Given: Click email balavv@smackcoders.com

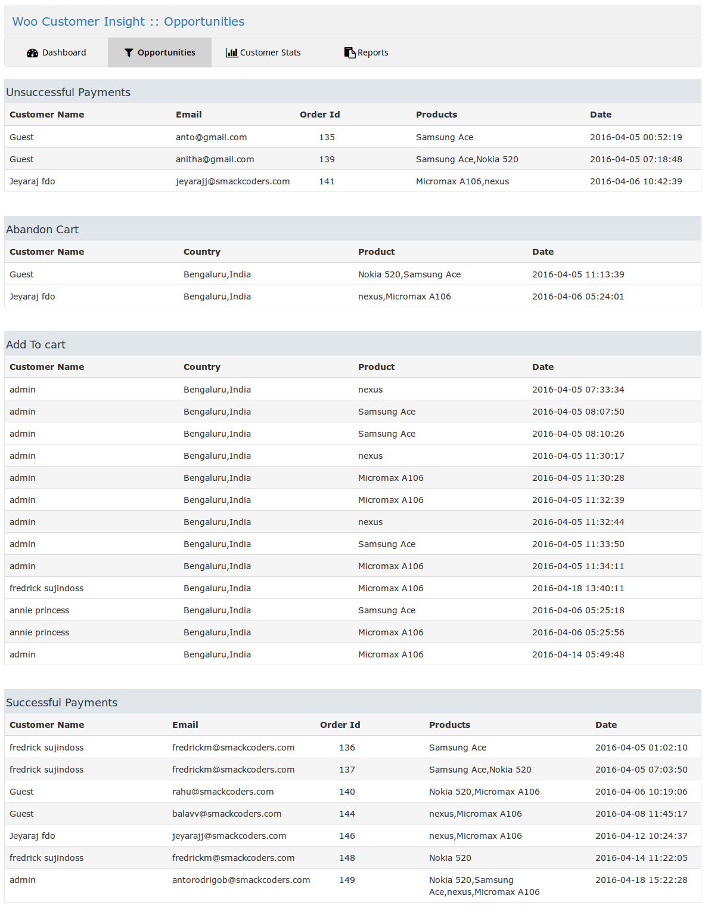Looking at the screenshot, I should click(226, 814).
